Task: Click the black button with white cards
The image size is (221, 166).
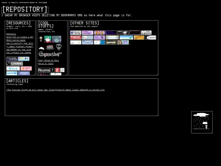Action: click(x=151, y=38)
